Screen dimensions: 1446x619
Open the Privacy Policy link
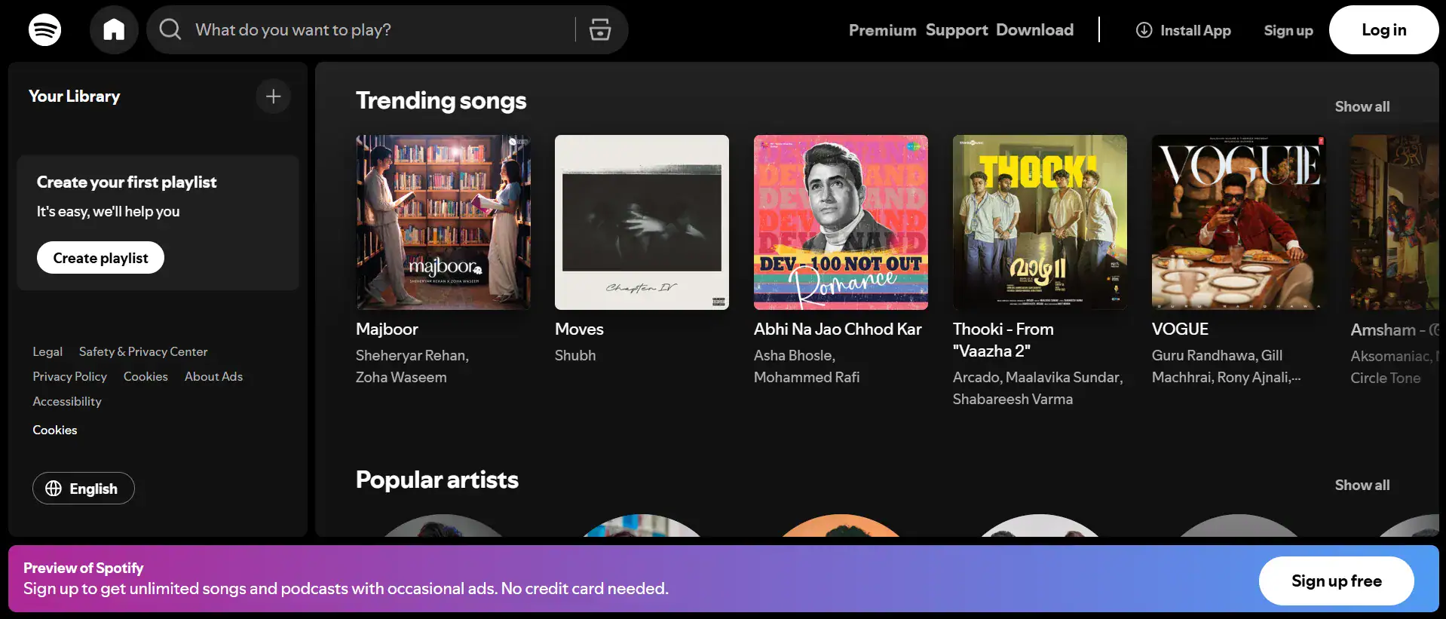tap(69, 377)
